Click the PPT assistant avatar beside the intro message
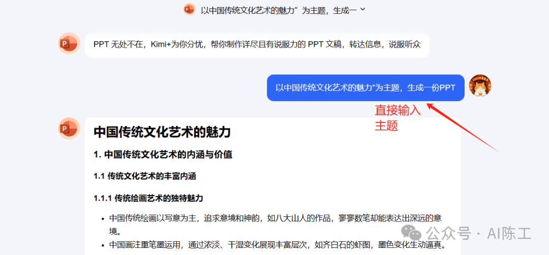549x255 pixels. pos(69,44)
